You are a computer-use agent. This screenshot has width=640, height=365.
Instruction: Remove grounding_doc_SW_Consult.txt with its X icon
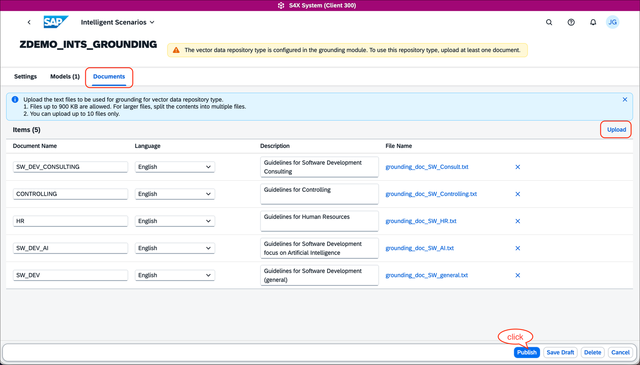tap(517, 167)
